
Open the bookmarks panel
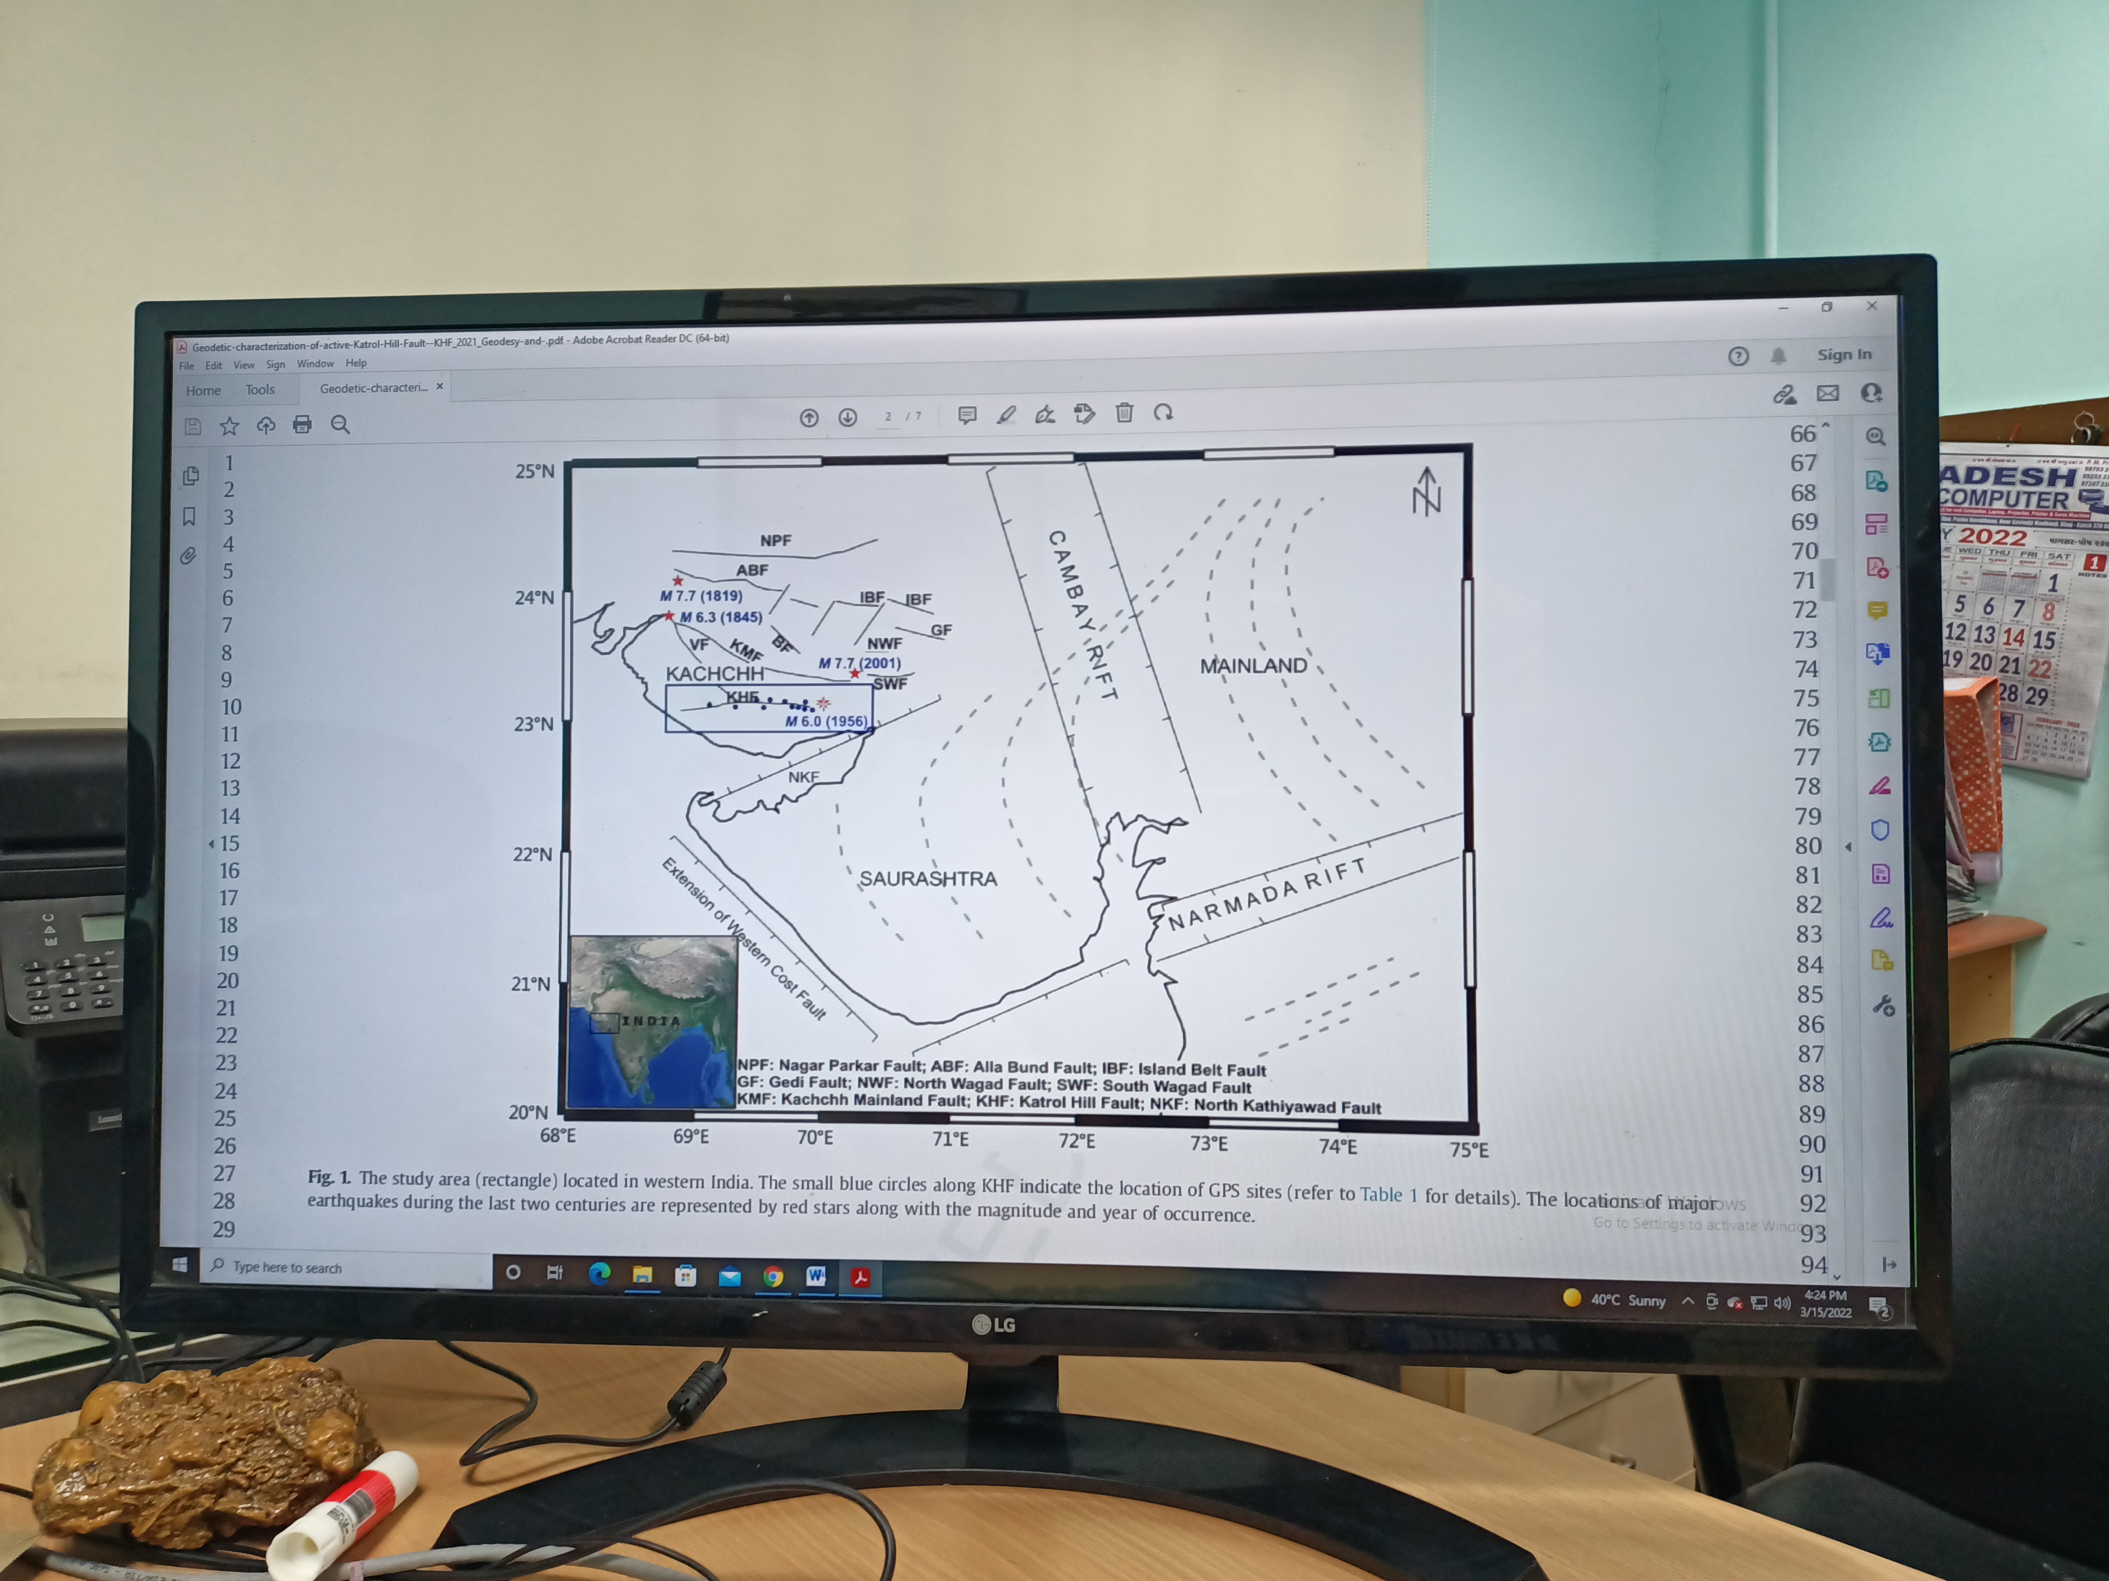click(x=189, y=516)
